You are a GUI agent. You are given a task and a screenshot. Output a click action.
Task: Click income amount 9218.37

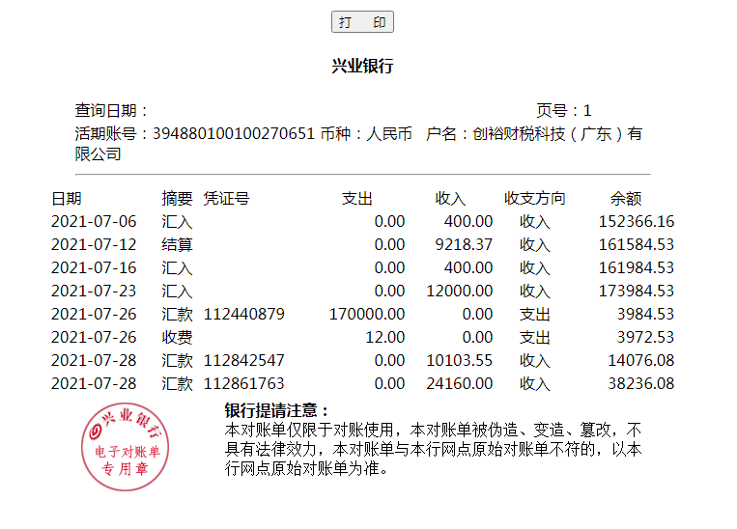point(464,245)
